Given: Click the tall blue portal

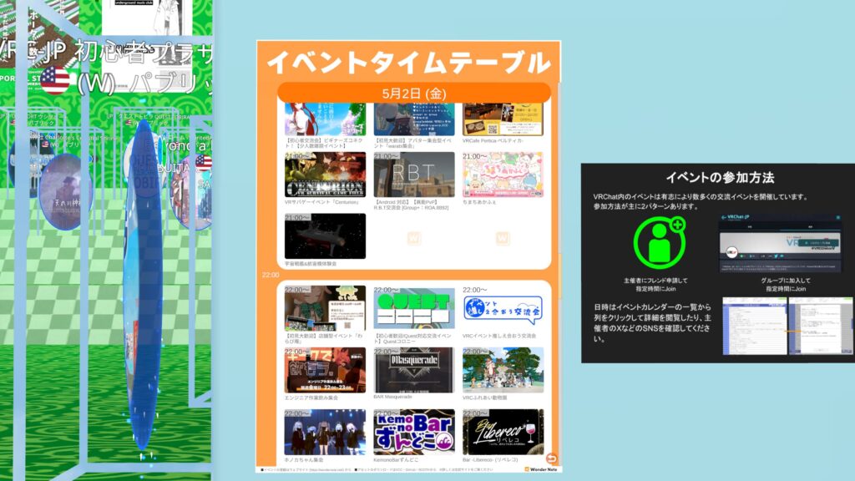Looking at the screenshot, I should click(143, 284).
